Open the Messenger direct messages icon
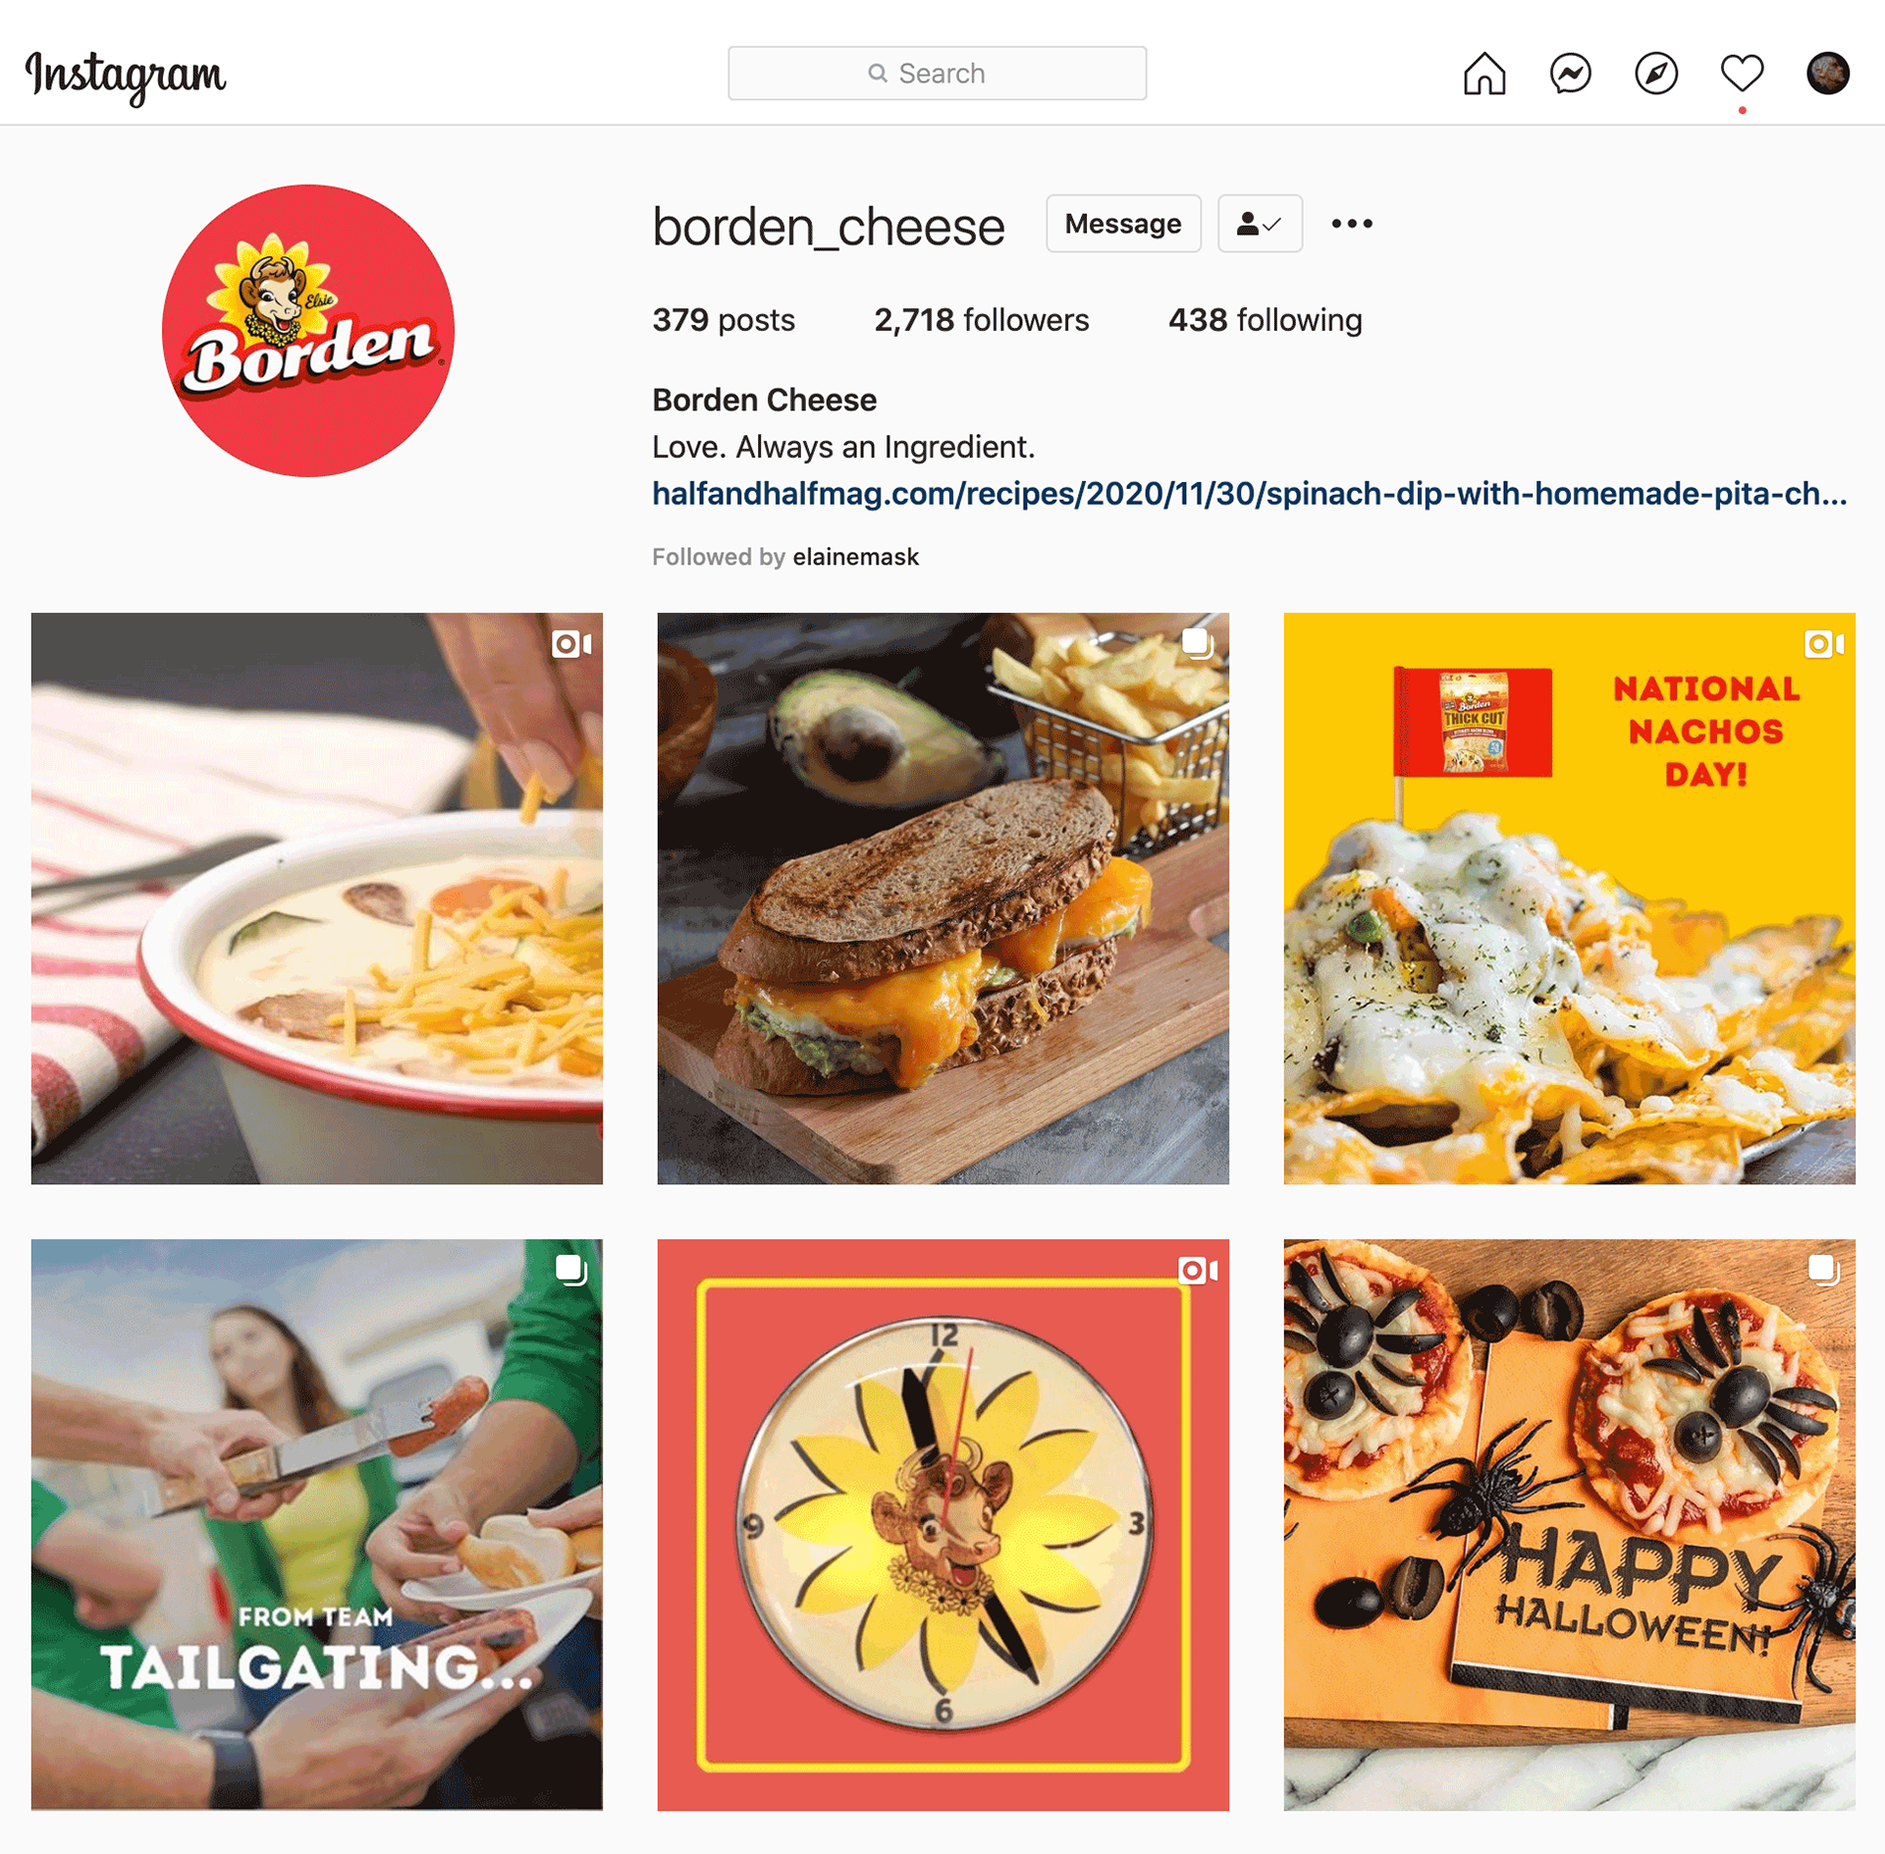This screenshot has width=1885, height=1854. (x=1570, y=74)
